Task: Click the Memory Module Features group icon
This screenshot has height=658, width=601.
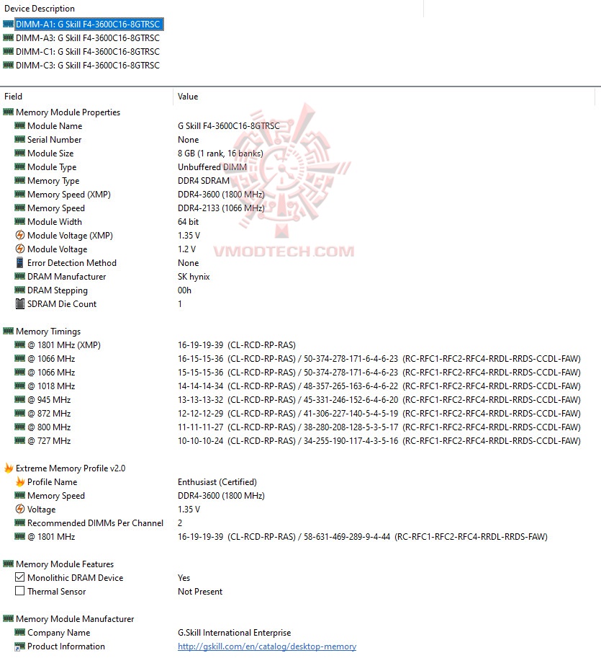Action: point(8,564)
